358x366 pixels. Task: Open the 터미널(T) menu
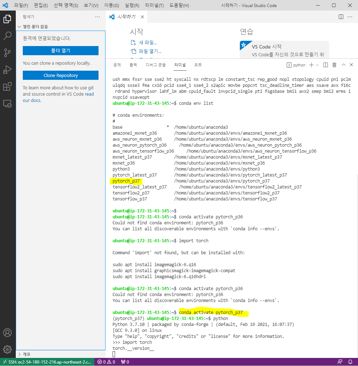154,5
